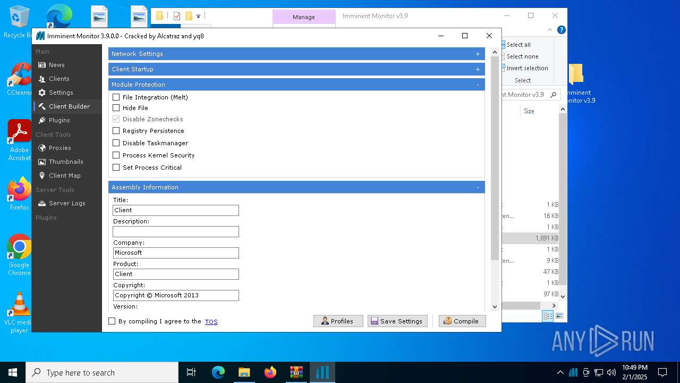Open Thumbnails picture icon
680x383 pixels.
coord(42,162)
